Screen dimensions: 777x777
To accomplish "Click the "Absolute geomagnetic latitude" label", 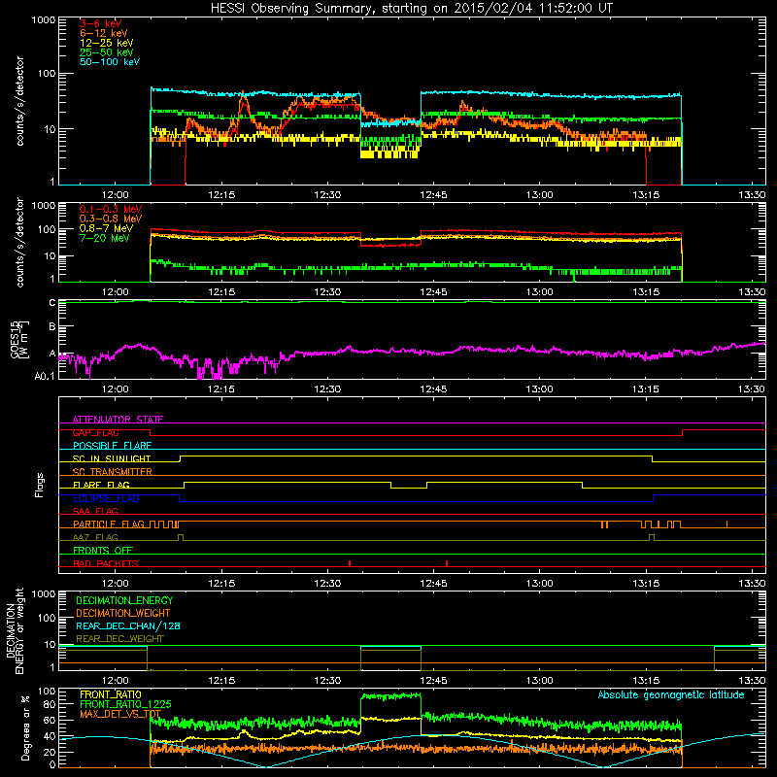I will pos(671,694).
